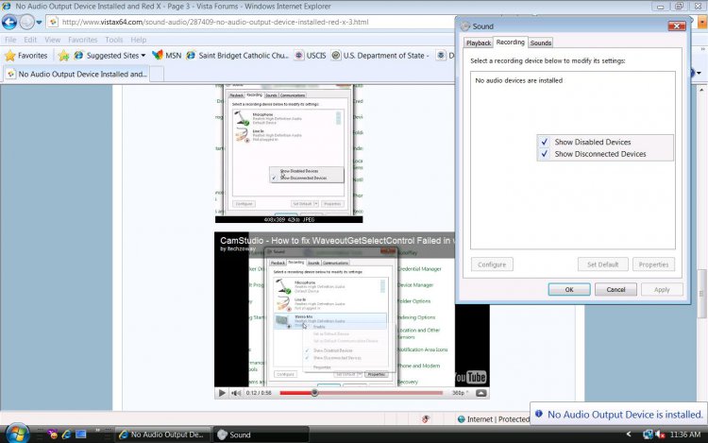Open the recent pages dropdown arrow
The image size is (708, 443).
coord(40,22)
